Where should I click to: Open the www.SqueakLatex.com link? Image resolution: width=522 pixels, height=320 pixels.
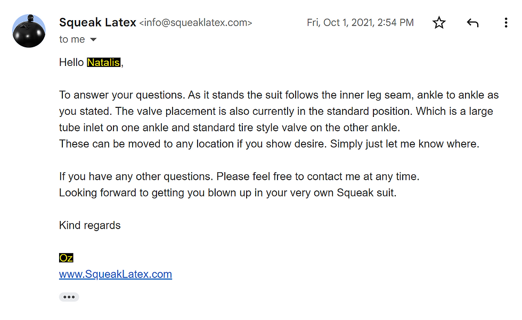pos(116,274)
